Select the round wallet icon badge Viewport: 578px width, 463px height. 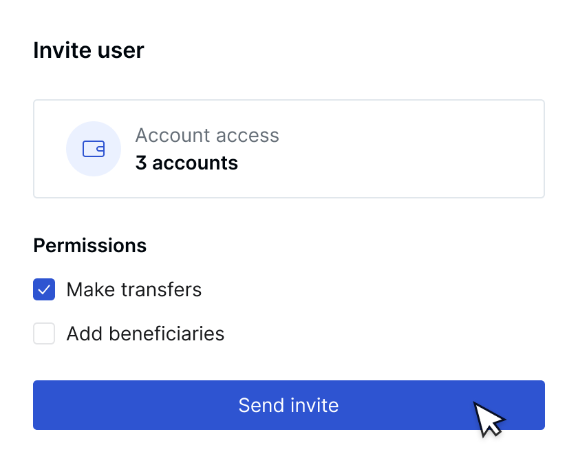(x=94, y=149)
